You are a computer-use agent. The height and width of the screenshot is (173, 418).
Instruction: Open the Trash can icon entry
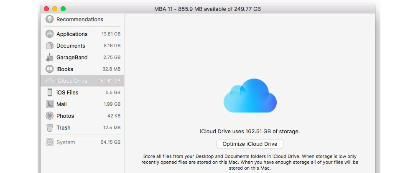[50, 128]
